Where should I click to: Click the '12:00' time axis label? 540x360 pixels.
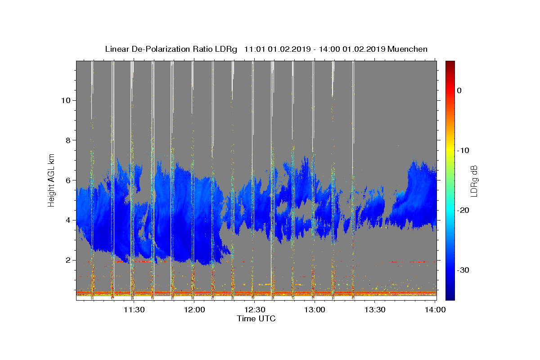pyautogui.click(x=194, y=310)
